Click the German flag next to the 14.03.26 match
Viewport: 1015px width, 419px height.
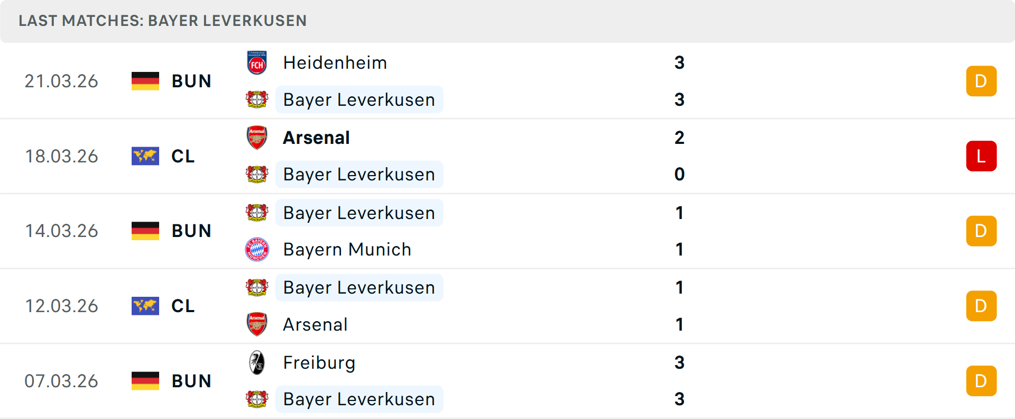tap(145, 231)
